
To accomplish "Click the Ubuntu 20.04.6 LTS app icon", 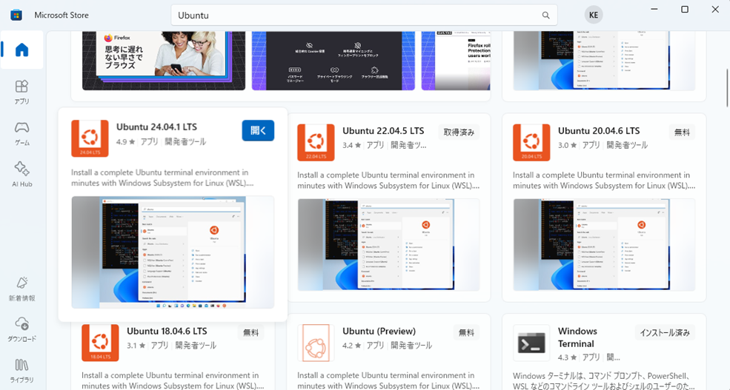I will 531,142.
